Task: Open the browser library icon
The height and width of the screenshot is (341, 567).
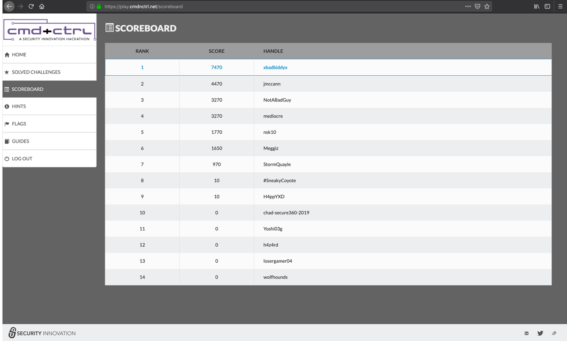Action: [536, 7]
